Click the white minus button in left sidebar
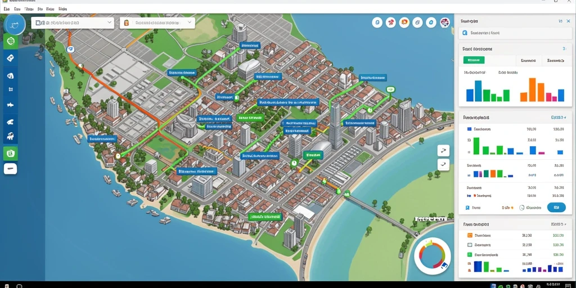Screen dimensions: 576x288 [x=10, y=169]
